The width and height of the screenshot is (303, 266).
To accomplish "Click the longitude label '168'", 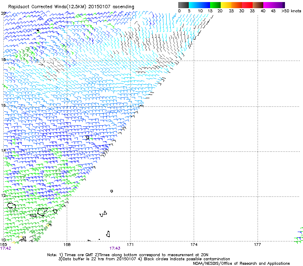I will click(67, 245).
